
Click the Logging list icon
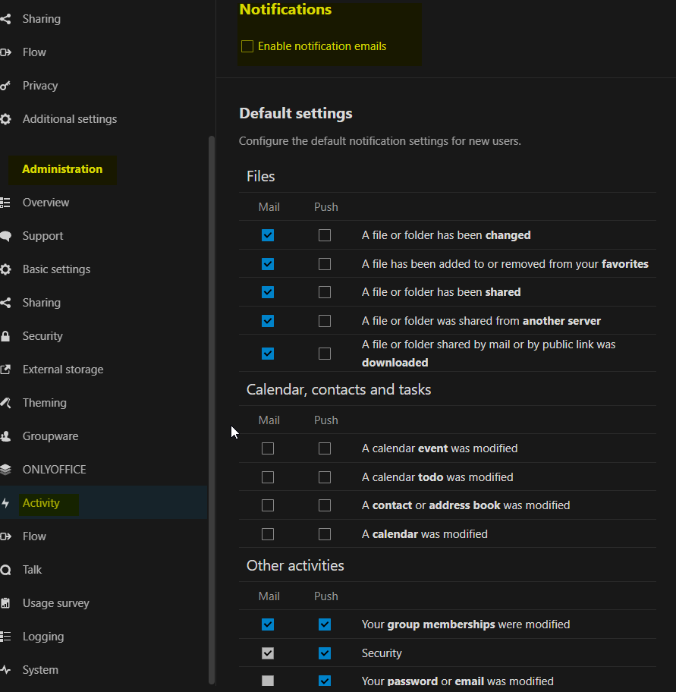(5, 637)
